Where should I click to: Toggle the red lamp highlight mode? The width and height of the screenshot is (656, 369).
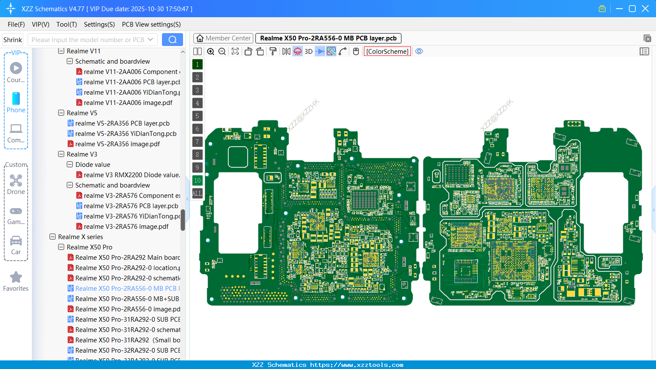click(x=297, y=51)
